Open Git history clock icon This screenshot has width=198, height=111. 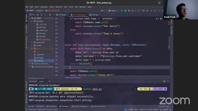[x=159, y=11]
